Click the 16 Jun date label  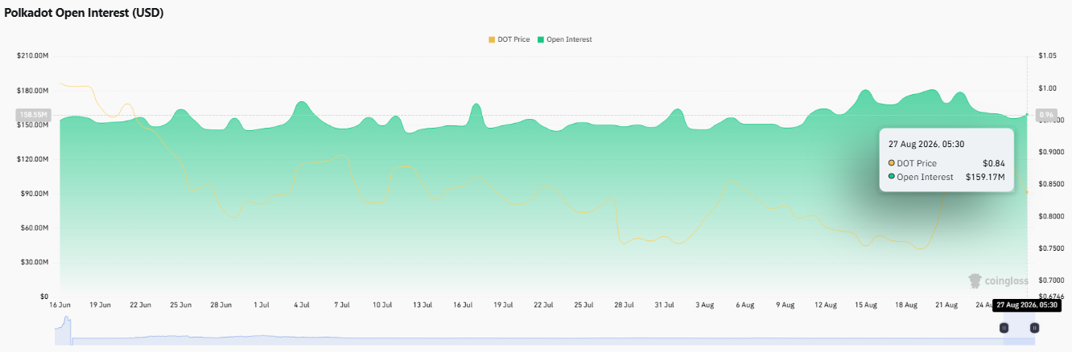60,305
